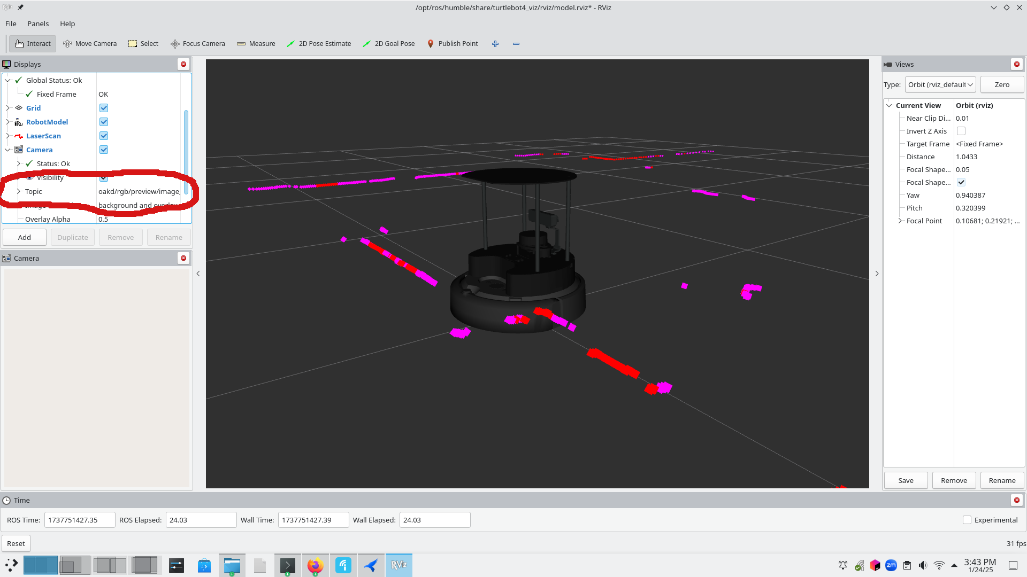Viewport: 1027px width, 577px height.
Task: Expand the Focal Point property
Action: click(x=900, y=221)
